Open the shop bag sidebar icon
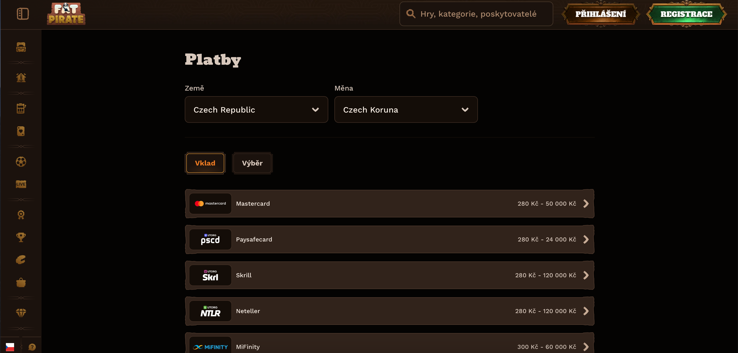 [21, 282]
